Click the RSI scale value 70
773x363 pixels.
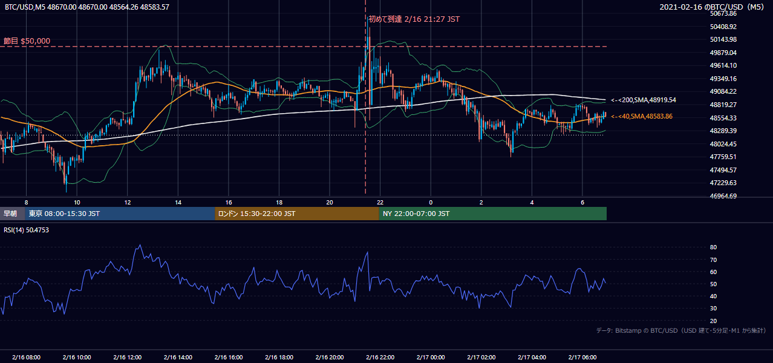pos(713,260)
